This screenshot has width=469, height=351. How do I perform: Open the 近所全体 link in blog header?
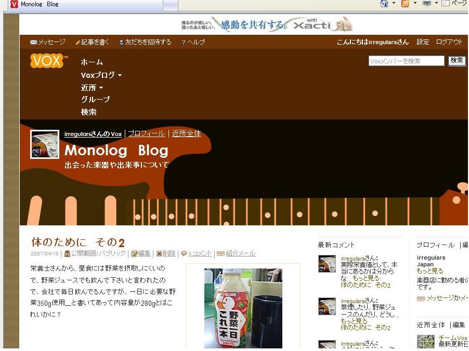[x=186, y=133]
